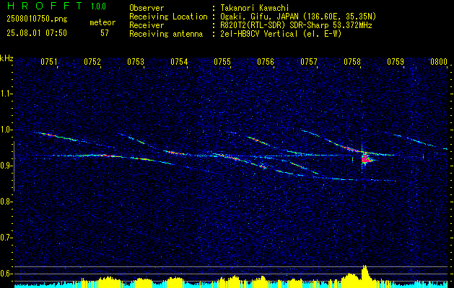
Task: Click the Observer name Takanori Kawachi
Action: [255, 8]
